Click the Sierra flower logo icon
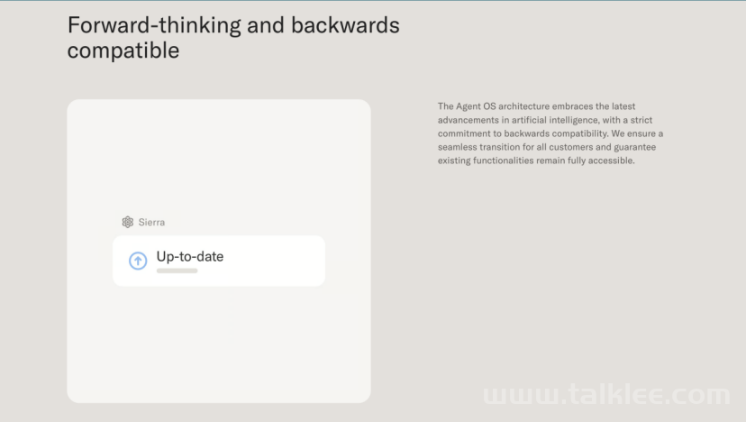Image resolution: width=746 pixels, height=422 pixels. (128, 222)
